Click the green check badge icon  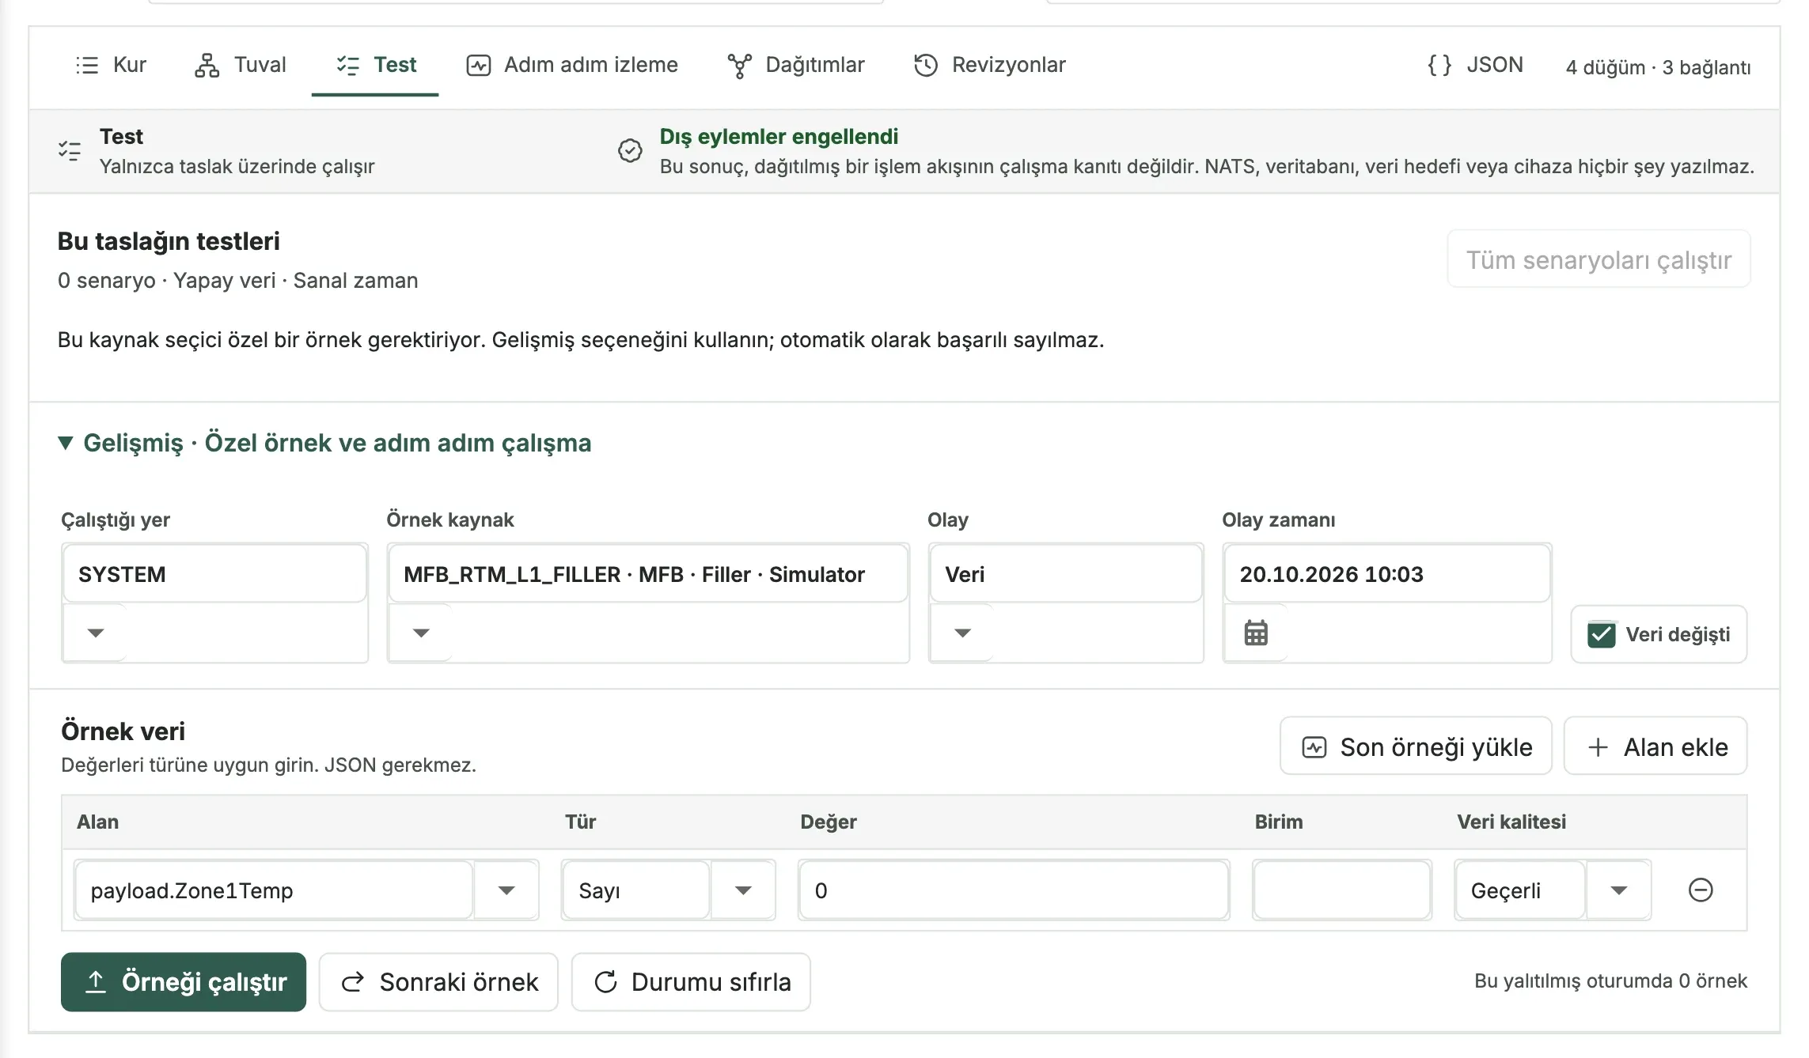tap(630, 150)
